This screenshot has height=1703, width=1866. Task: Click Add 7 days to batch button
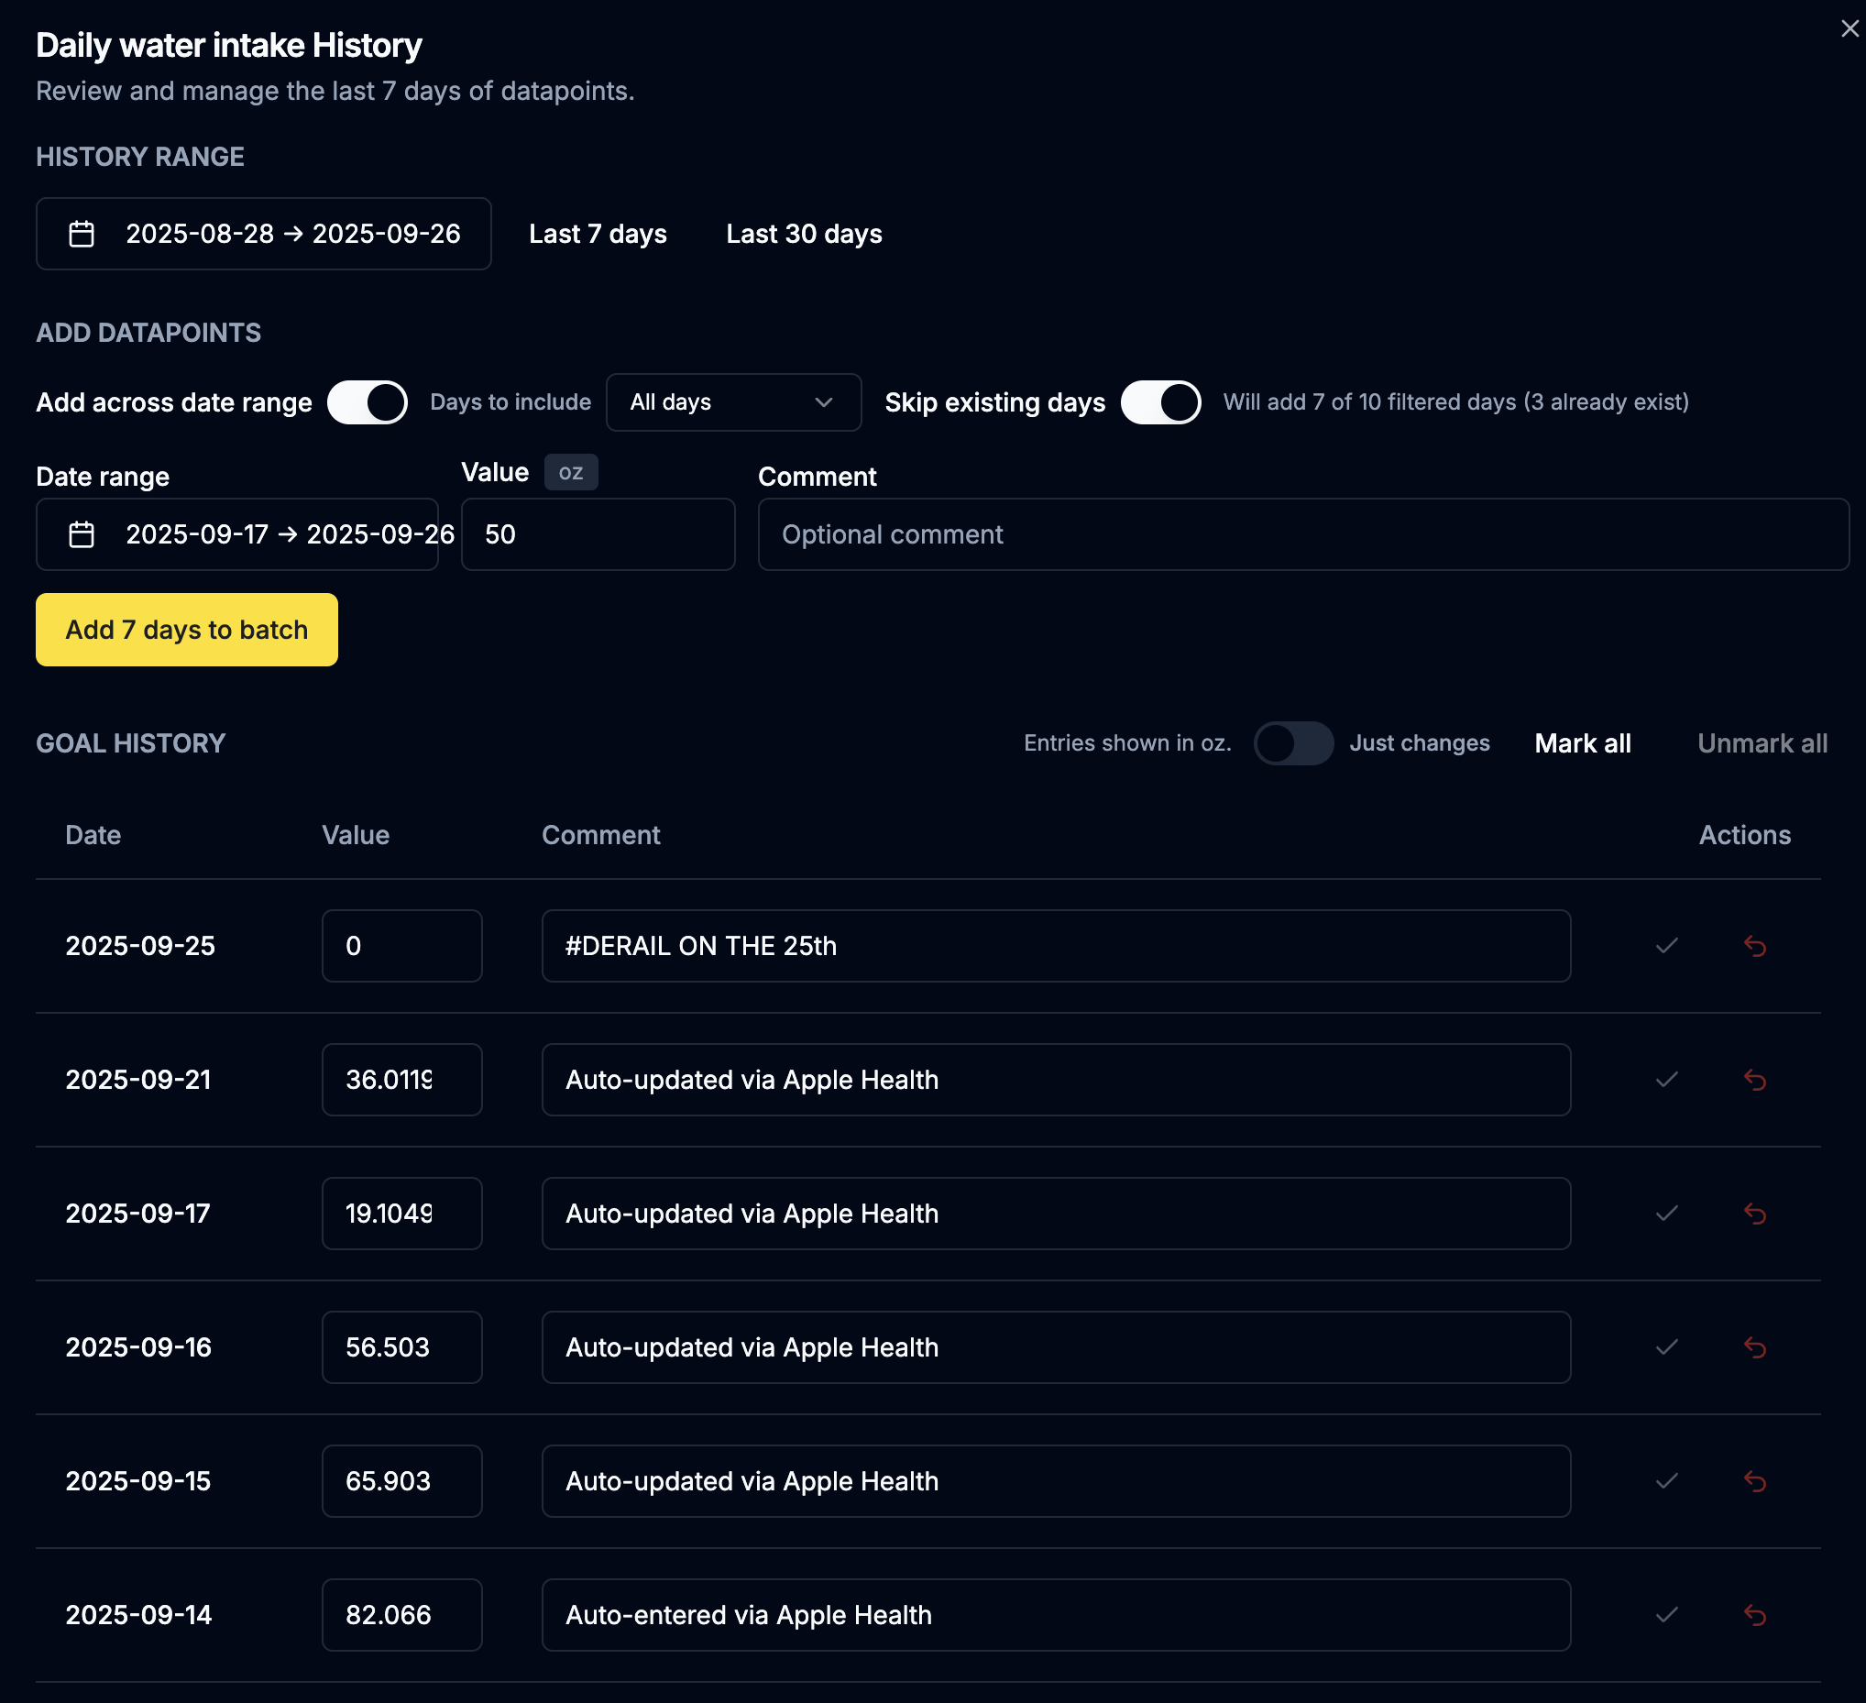tap(186, 630)
